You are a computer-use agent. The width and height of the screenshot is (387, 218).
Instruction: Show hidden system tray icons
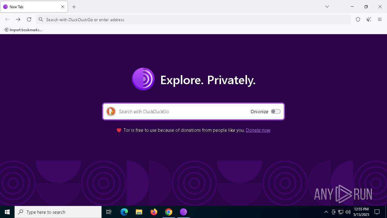tap(326, 212)
